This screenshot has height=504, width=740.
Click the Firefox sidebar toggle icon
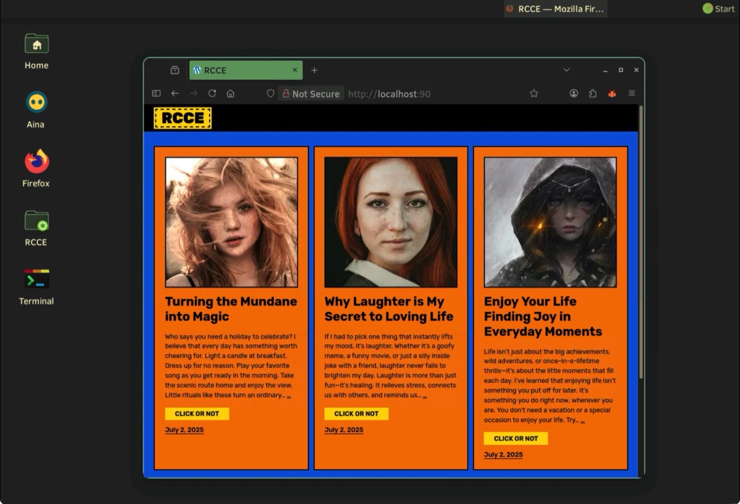pyautogui.click(x=156, y=94)
